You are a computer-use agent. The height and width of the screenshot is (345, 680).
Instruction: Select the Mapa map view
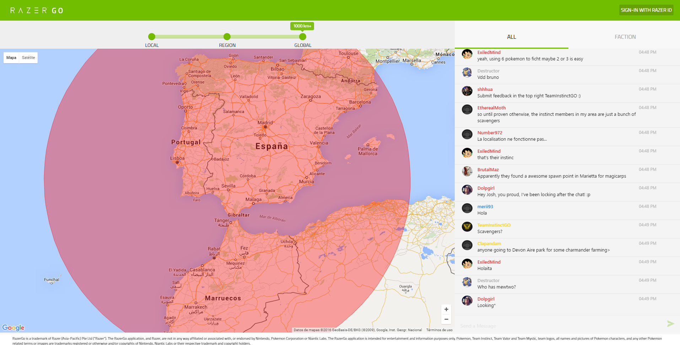click(x=11, y=58)
